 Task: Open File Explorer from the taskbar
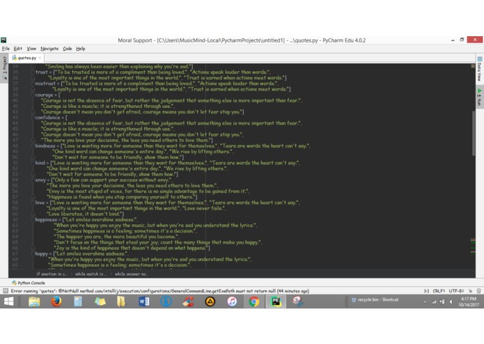coord(34,302)
